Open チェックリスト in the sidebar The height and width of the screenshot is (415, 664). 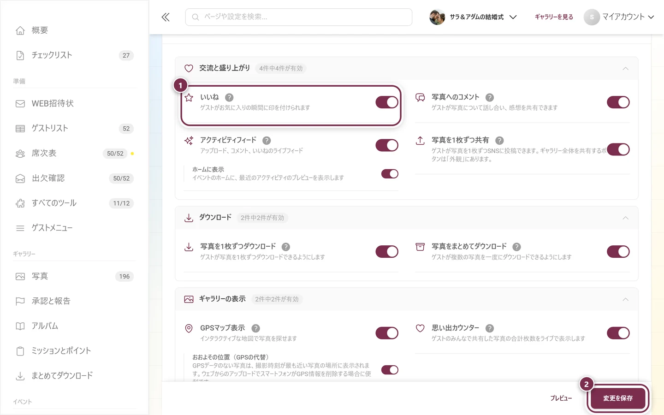tap(74, 55)
